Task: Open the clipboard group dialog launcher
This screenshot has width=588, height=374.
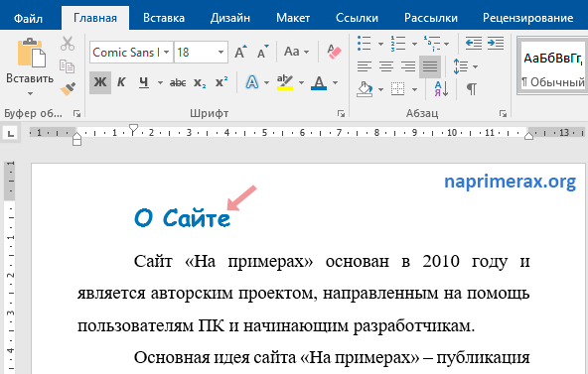Action: 76,113
